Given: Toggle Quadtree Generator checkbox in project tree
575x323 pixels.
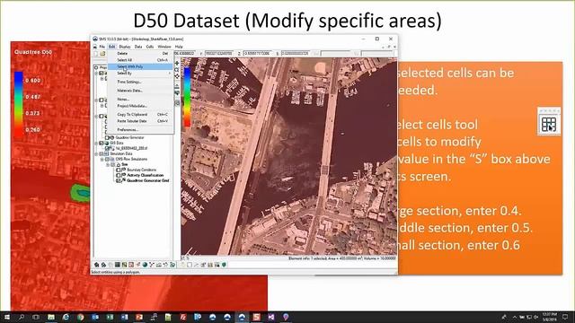Looking at the screenshot, I should tap(108, 137).
